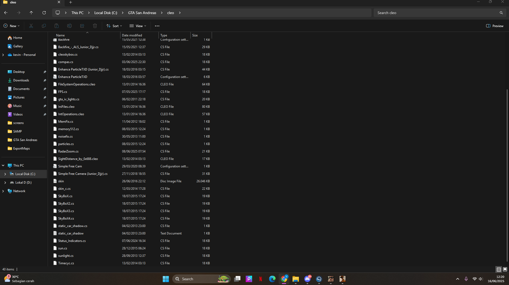
Task: Switch to large thumbnails view layout button
Action: tap(505, 269)
